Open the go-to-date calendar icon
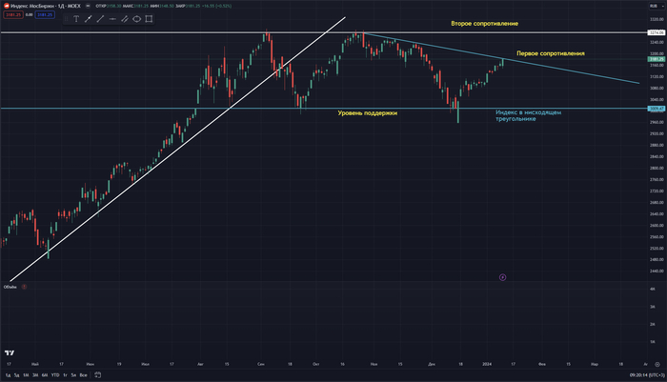Screen dimensions: 667x382 (x=98, y=374)
